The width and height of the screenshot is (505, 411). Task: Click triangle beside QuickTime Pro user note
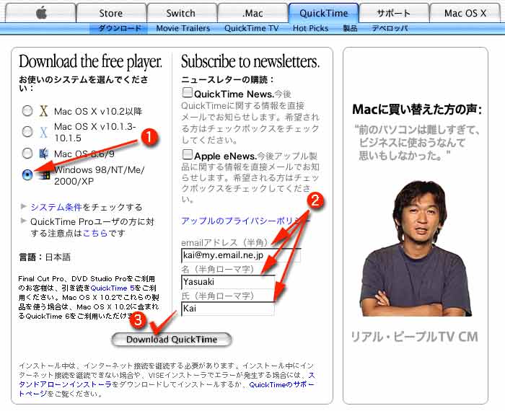click(23, 221)
